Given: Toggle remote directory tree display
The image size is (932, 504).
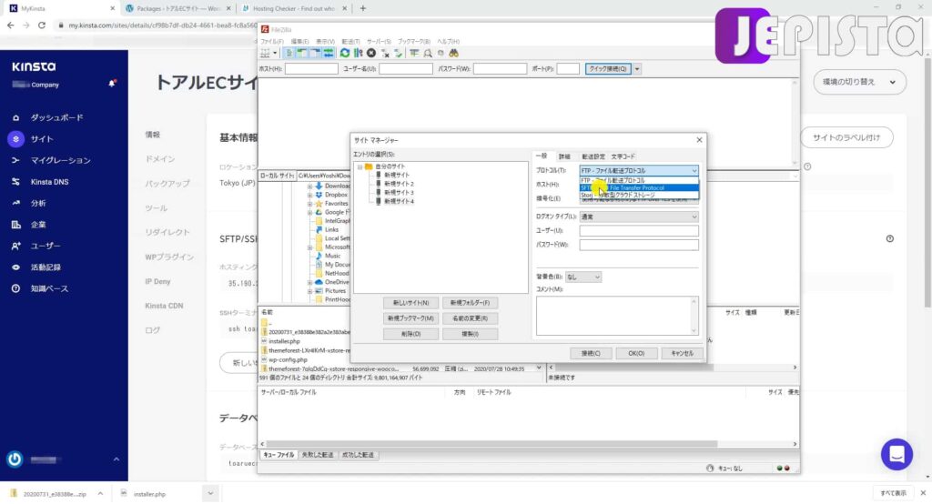Looking at the screenshot, I should click(x=315, y=54).
